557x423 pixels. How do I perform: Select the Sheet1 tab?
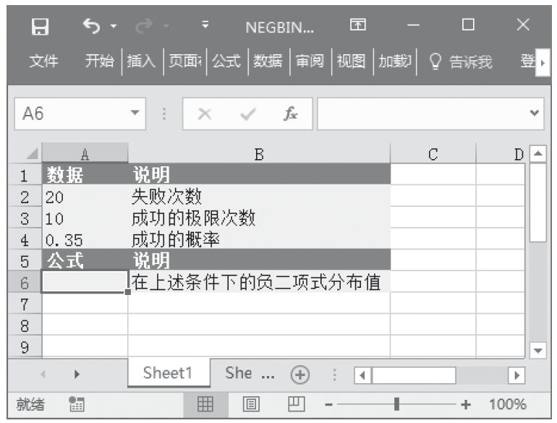167,373
